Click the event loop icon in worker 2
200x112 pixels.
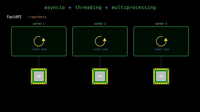[101, 41]
